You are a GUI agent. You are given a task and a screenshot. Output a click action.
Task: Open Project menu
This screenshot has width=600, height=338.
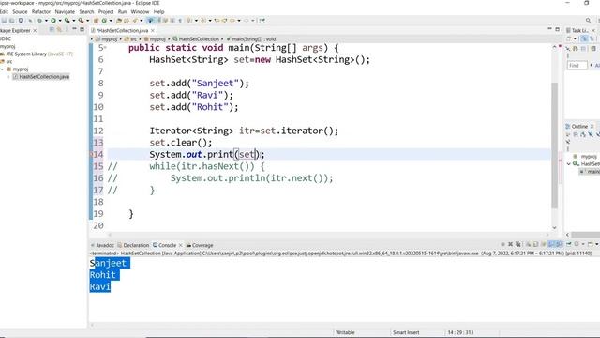(106, 12)
